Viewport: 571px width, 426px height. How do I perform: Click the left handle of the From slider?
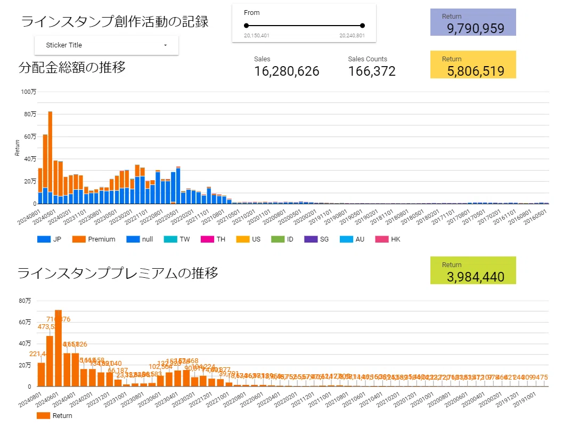pyautogui.click(x=247, y=26)
